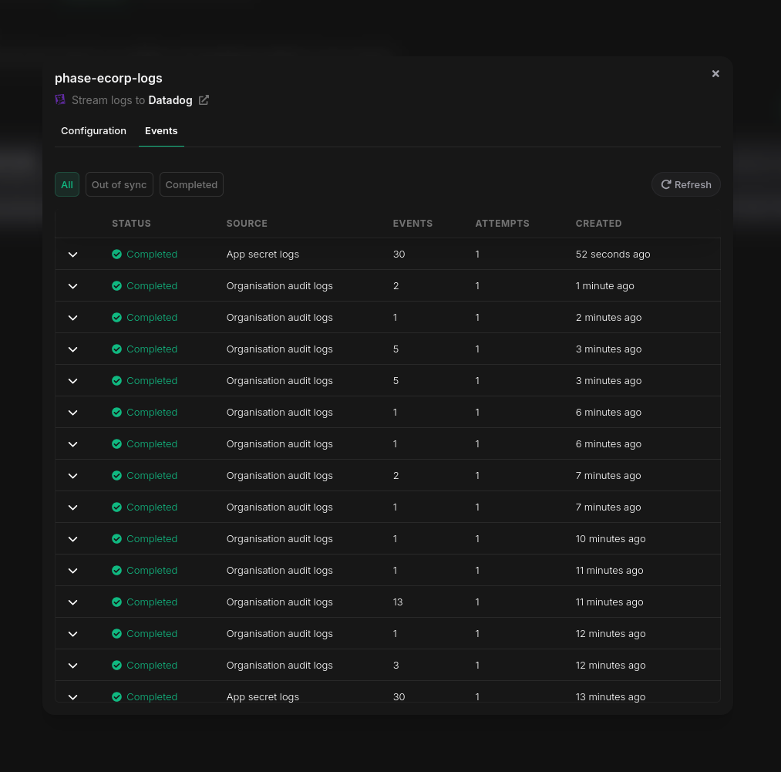Show only Completed events filter

[x=191, y=184]
